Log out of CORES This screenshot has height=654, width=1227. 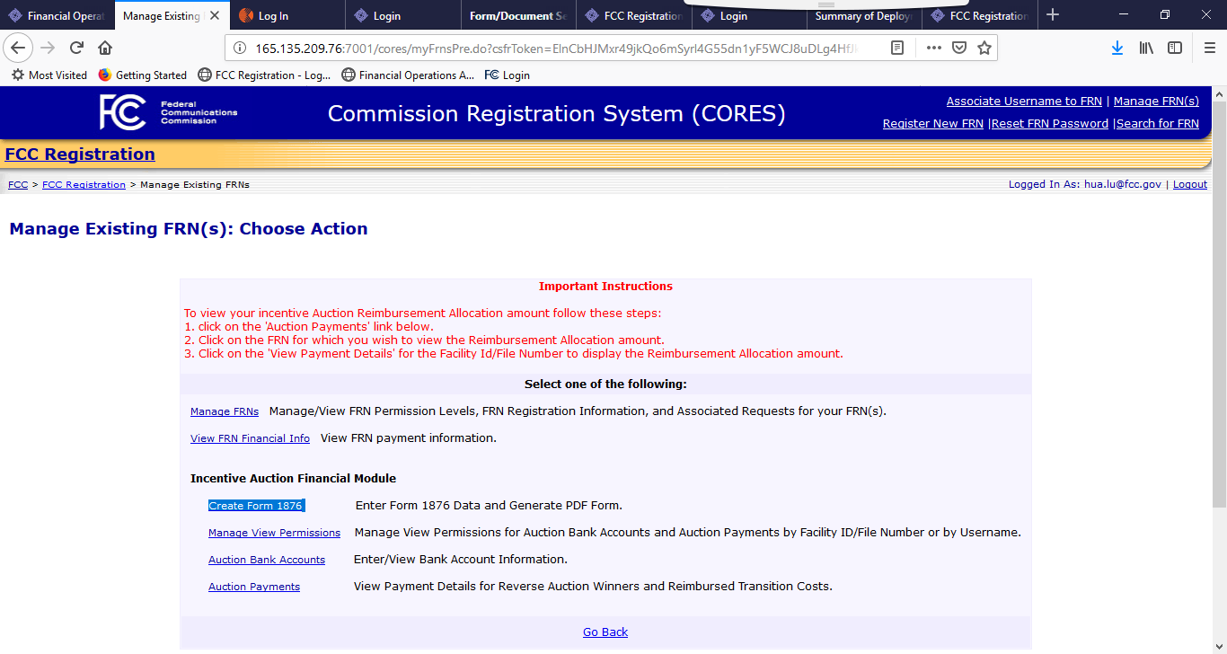1190,184
